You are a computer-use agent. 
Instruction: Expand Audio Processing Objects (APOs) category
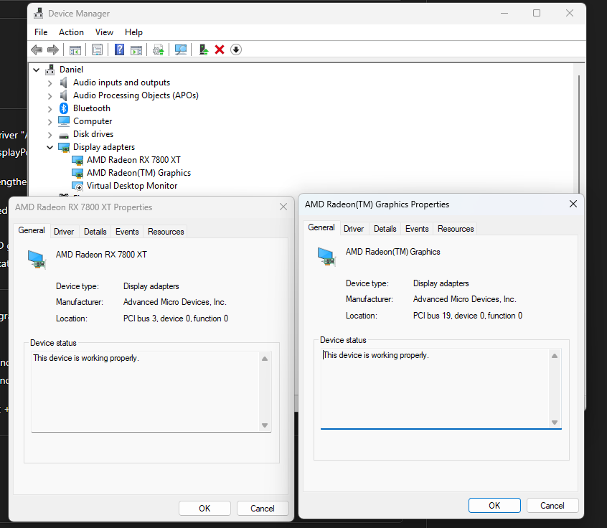click(x=50, y=95)
